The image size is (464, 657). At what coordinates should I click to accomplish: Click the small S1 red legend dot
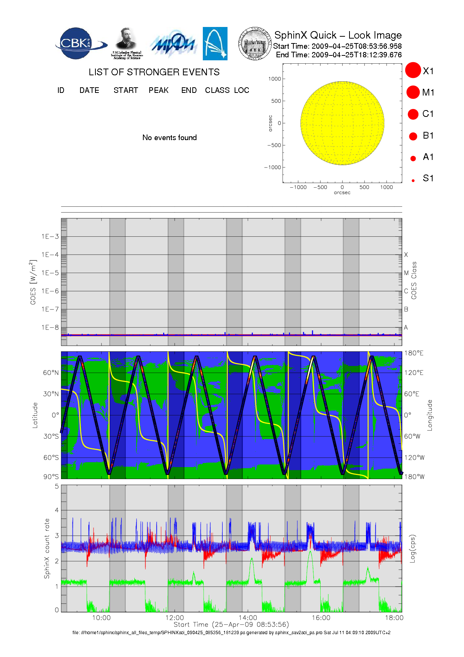tap(413, 181)
